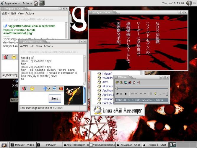The image size is (197, 148).
Task: Select Alex in the aMSN contact list
Action: coord(105,82)
